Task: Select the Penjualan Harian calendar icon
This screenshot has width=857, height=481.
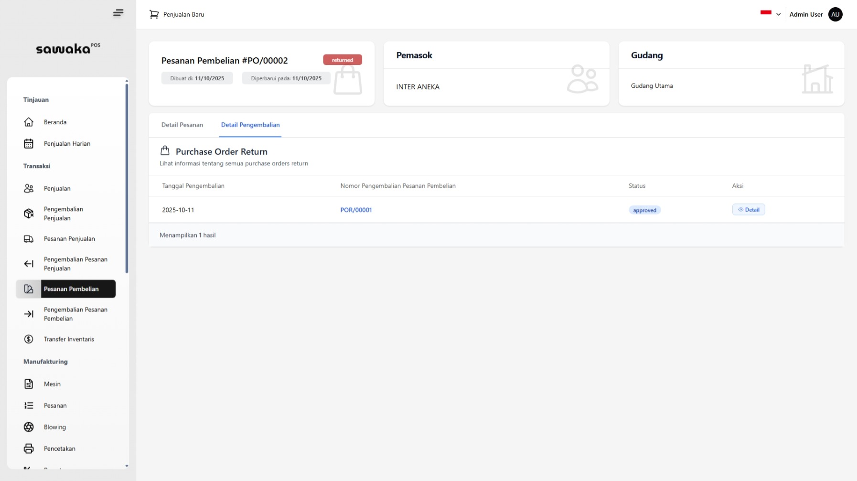Action: pyautogui.click(x=29, y=144)
